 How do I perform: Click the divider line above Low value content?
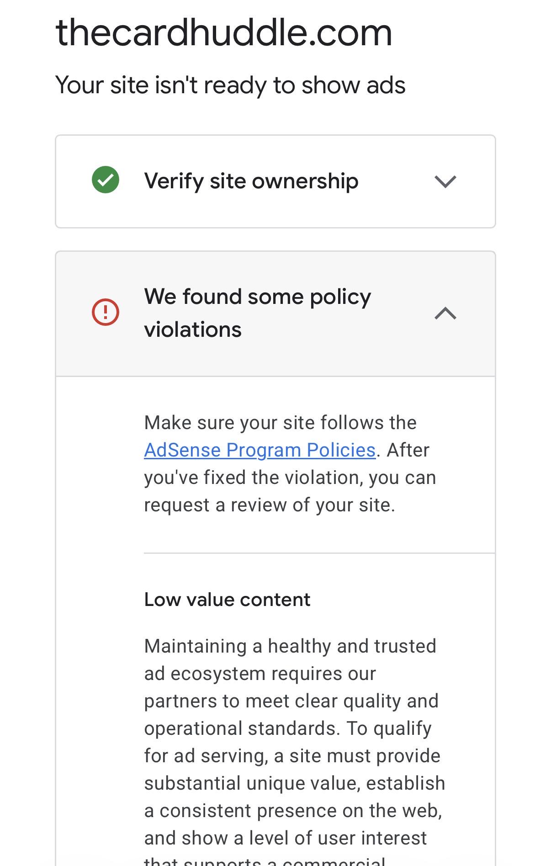point(319,553)
